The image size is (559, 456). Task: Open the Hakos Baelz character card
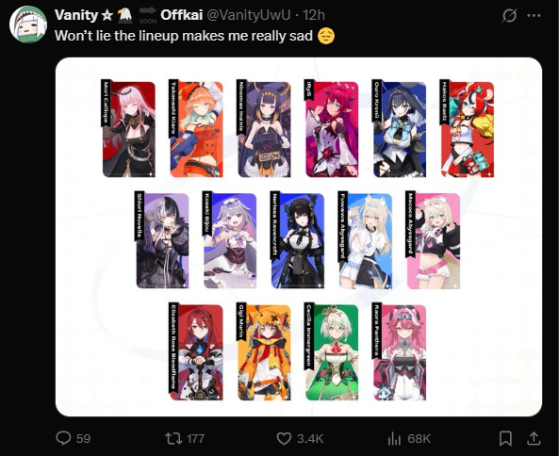(x=467, y=129)
